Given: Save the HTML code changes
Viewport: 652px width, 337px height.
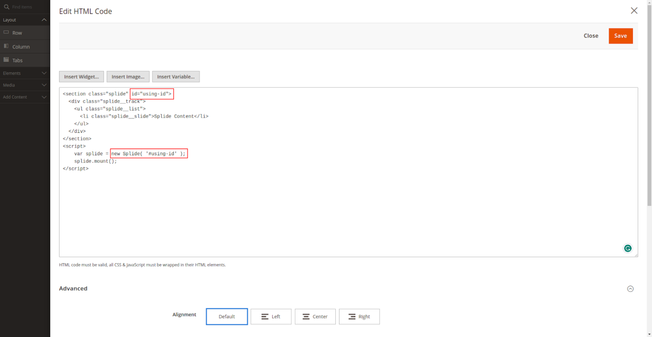Looking at the screenshot, I should pos(621,36).
